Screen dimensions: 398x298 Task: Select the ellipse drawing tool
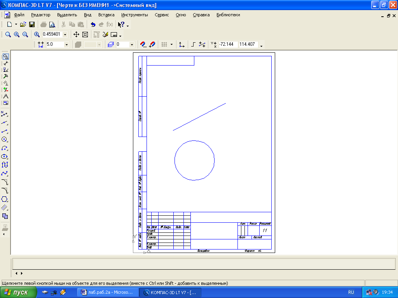tap(5, 157)
